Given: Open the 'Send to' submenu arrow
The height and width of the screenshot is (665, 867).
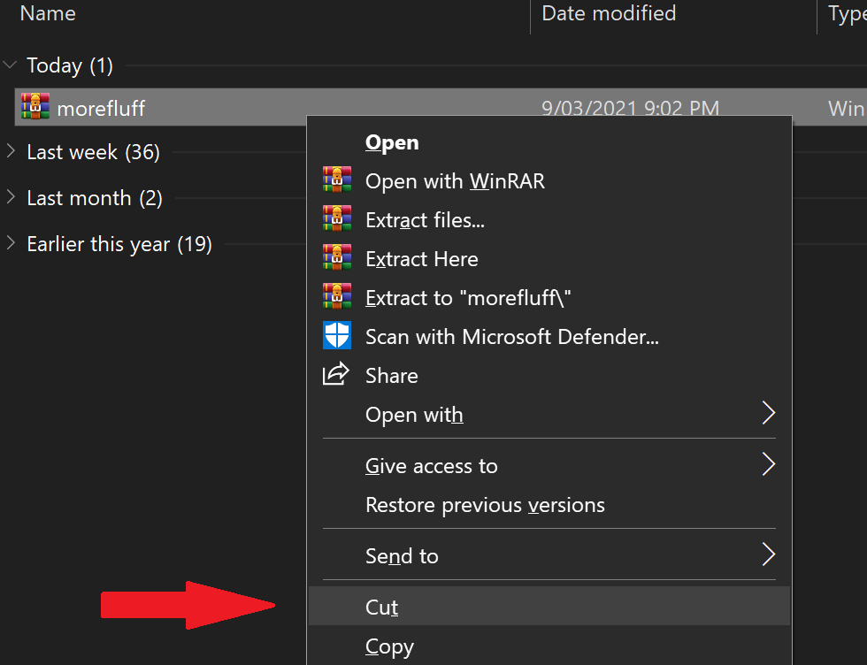Looking at the screenshot, I should (x=768, y=555).
